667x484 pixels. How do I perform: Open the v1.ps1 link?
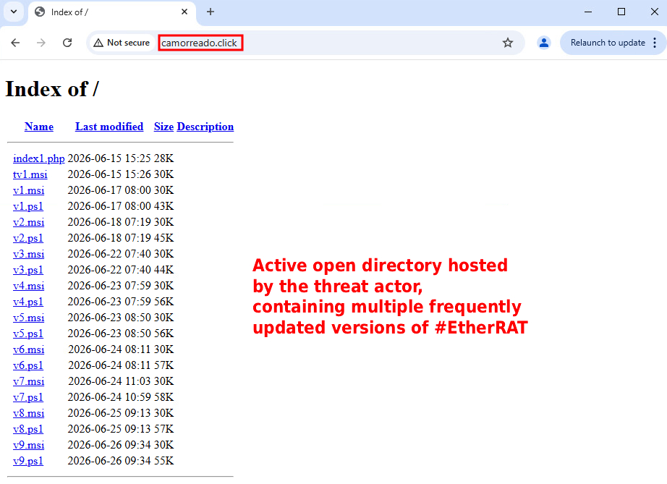click(x=28, y=206)
